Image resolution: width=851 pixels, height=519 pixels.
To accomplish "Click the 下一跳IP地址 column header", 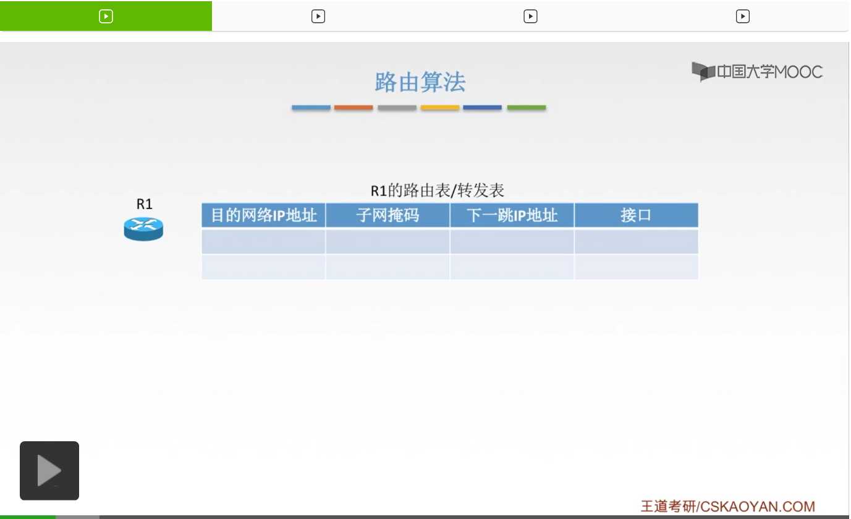I will [x=512, y=215].
